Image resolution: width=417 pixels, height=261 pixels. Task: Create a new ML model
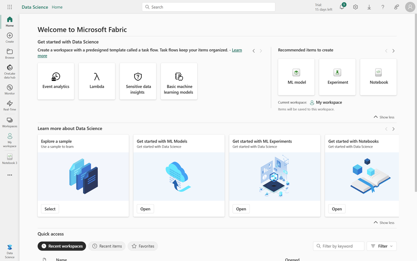pyautogui.click(x=296, y=77)
